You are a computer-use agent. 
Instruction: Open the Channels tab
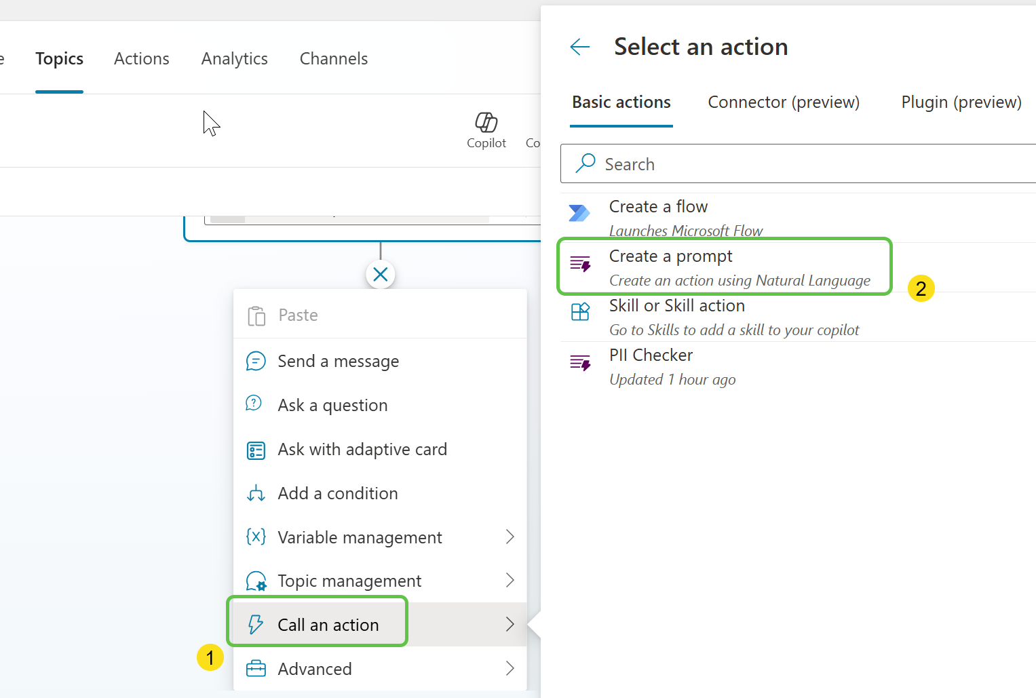(x=333, y=59)
